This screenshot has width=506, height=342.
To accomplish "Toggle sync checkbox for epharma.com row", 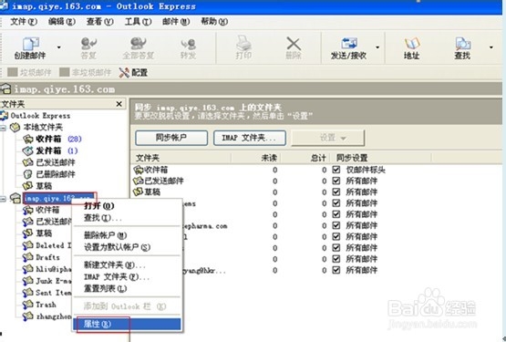I will pos(336,225).
